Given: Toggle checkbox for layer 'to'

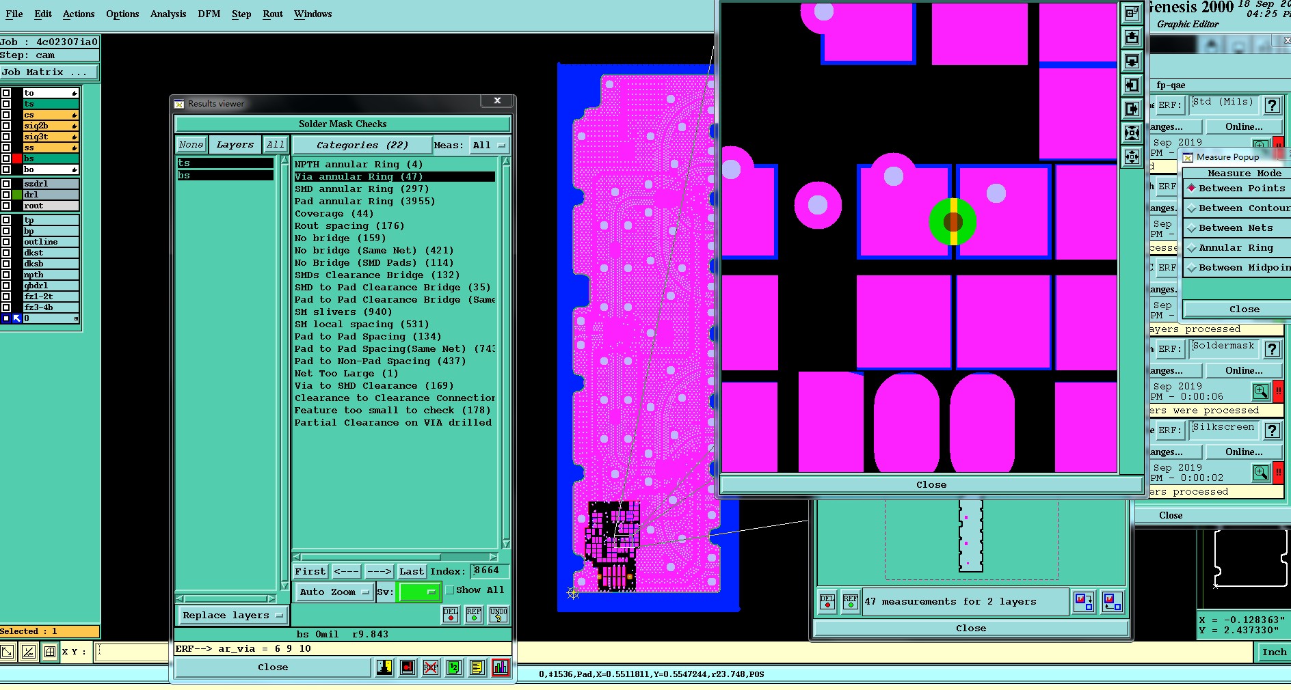Looking at the screenshot, I should 6,93.
